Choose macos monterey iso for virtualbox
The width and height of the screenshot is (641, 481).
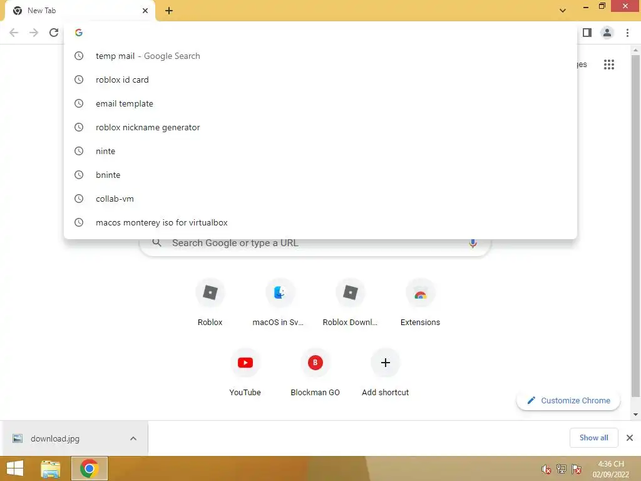320,222
